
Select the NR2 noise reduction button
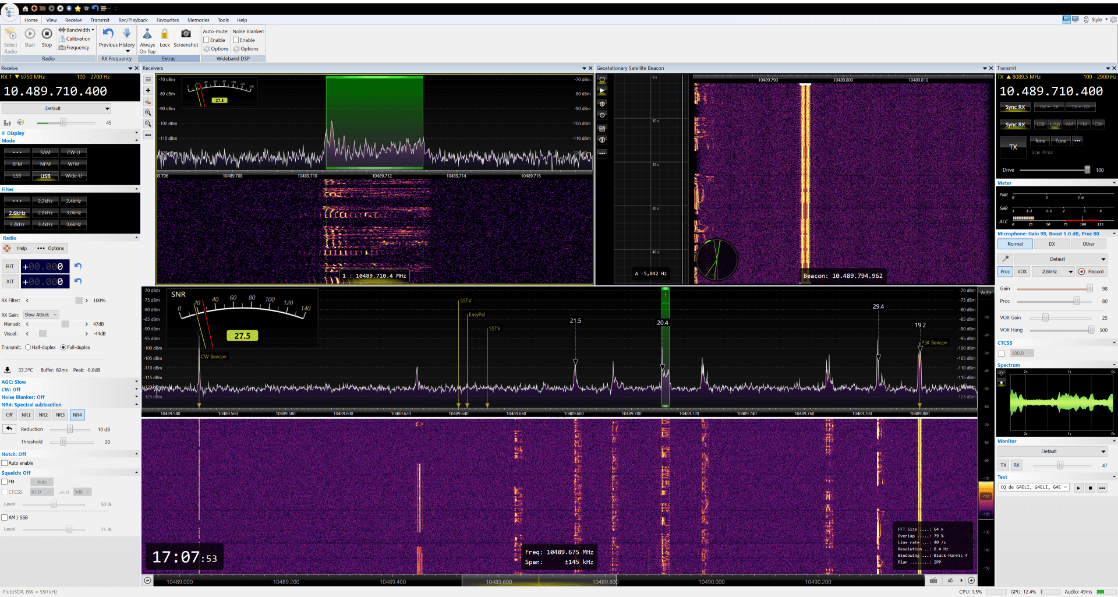point(43,415)
